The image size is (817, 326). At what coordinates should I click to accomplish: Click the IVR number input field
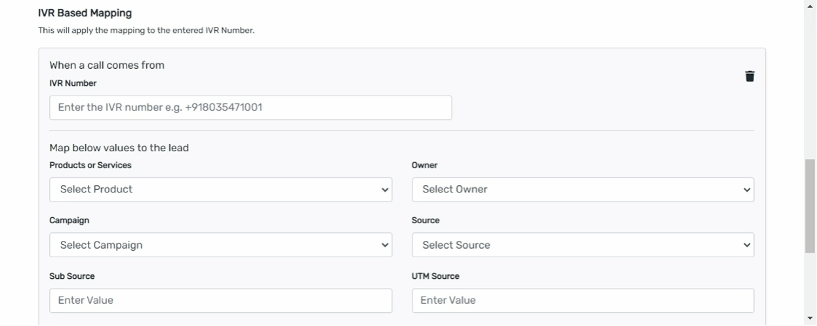coord(250,108)
